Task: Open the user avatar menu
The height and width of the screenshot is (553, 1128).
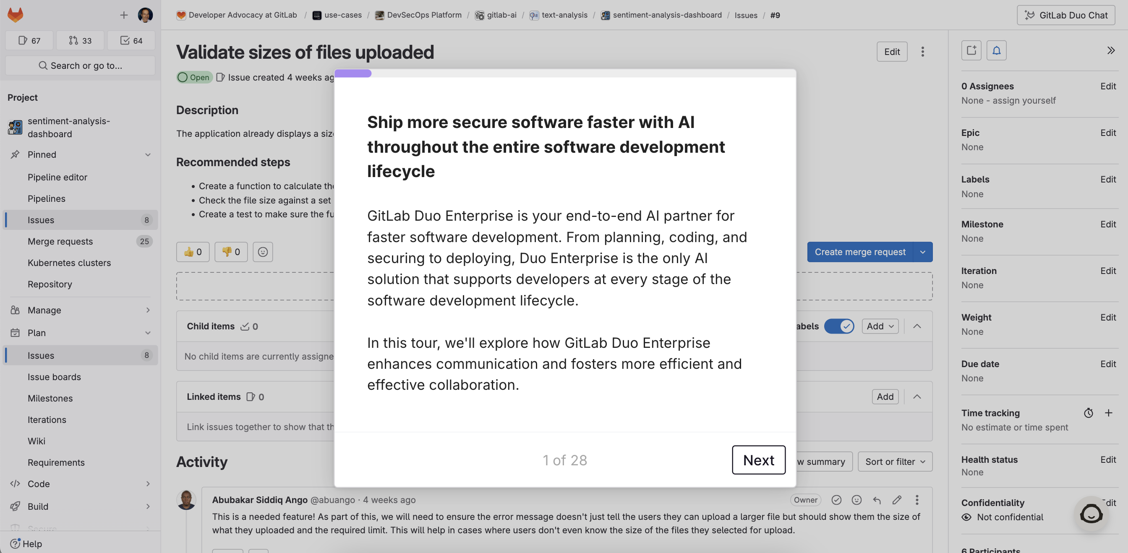Action: (145, 15)
